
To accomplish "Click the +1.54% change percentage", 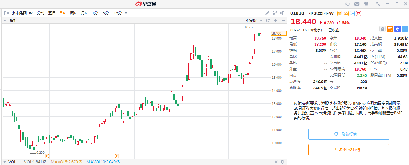I will [x=343, y=23].
